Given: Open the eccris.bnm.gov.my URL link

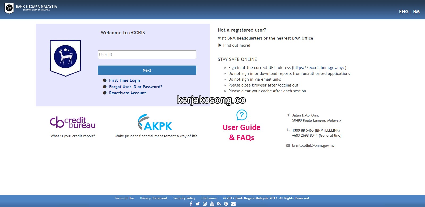Looking at the screenshot, I should [319, 68].
